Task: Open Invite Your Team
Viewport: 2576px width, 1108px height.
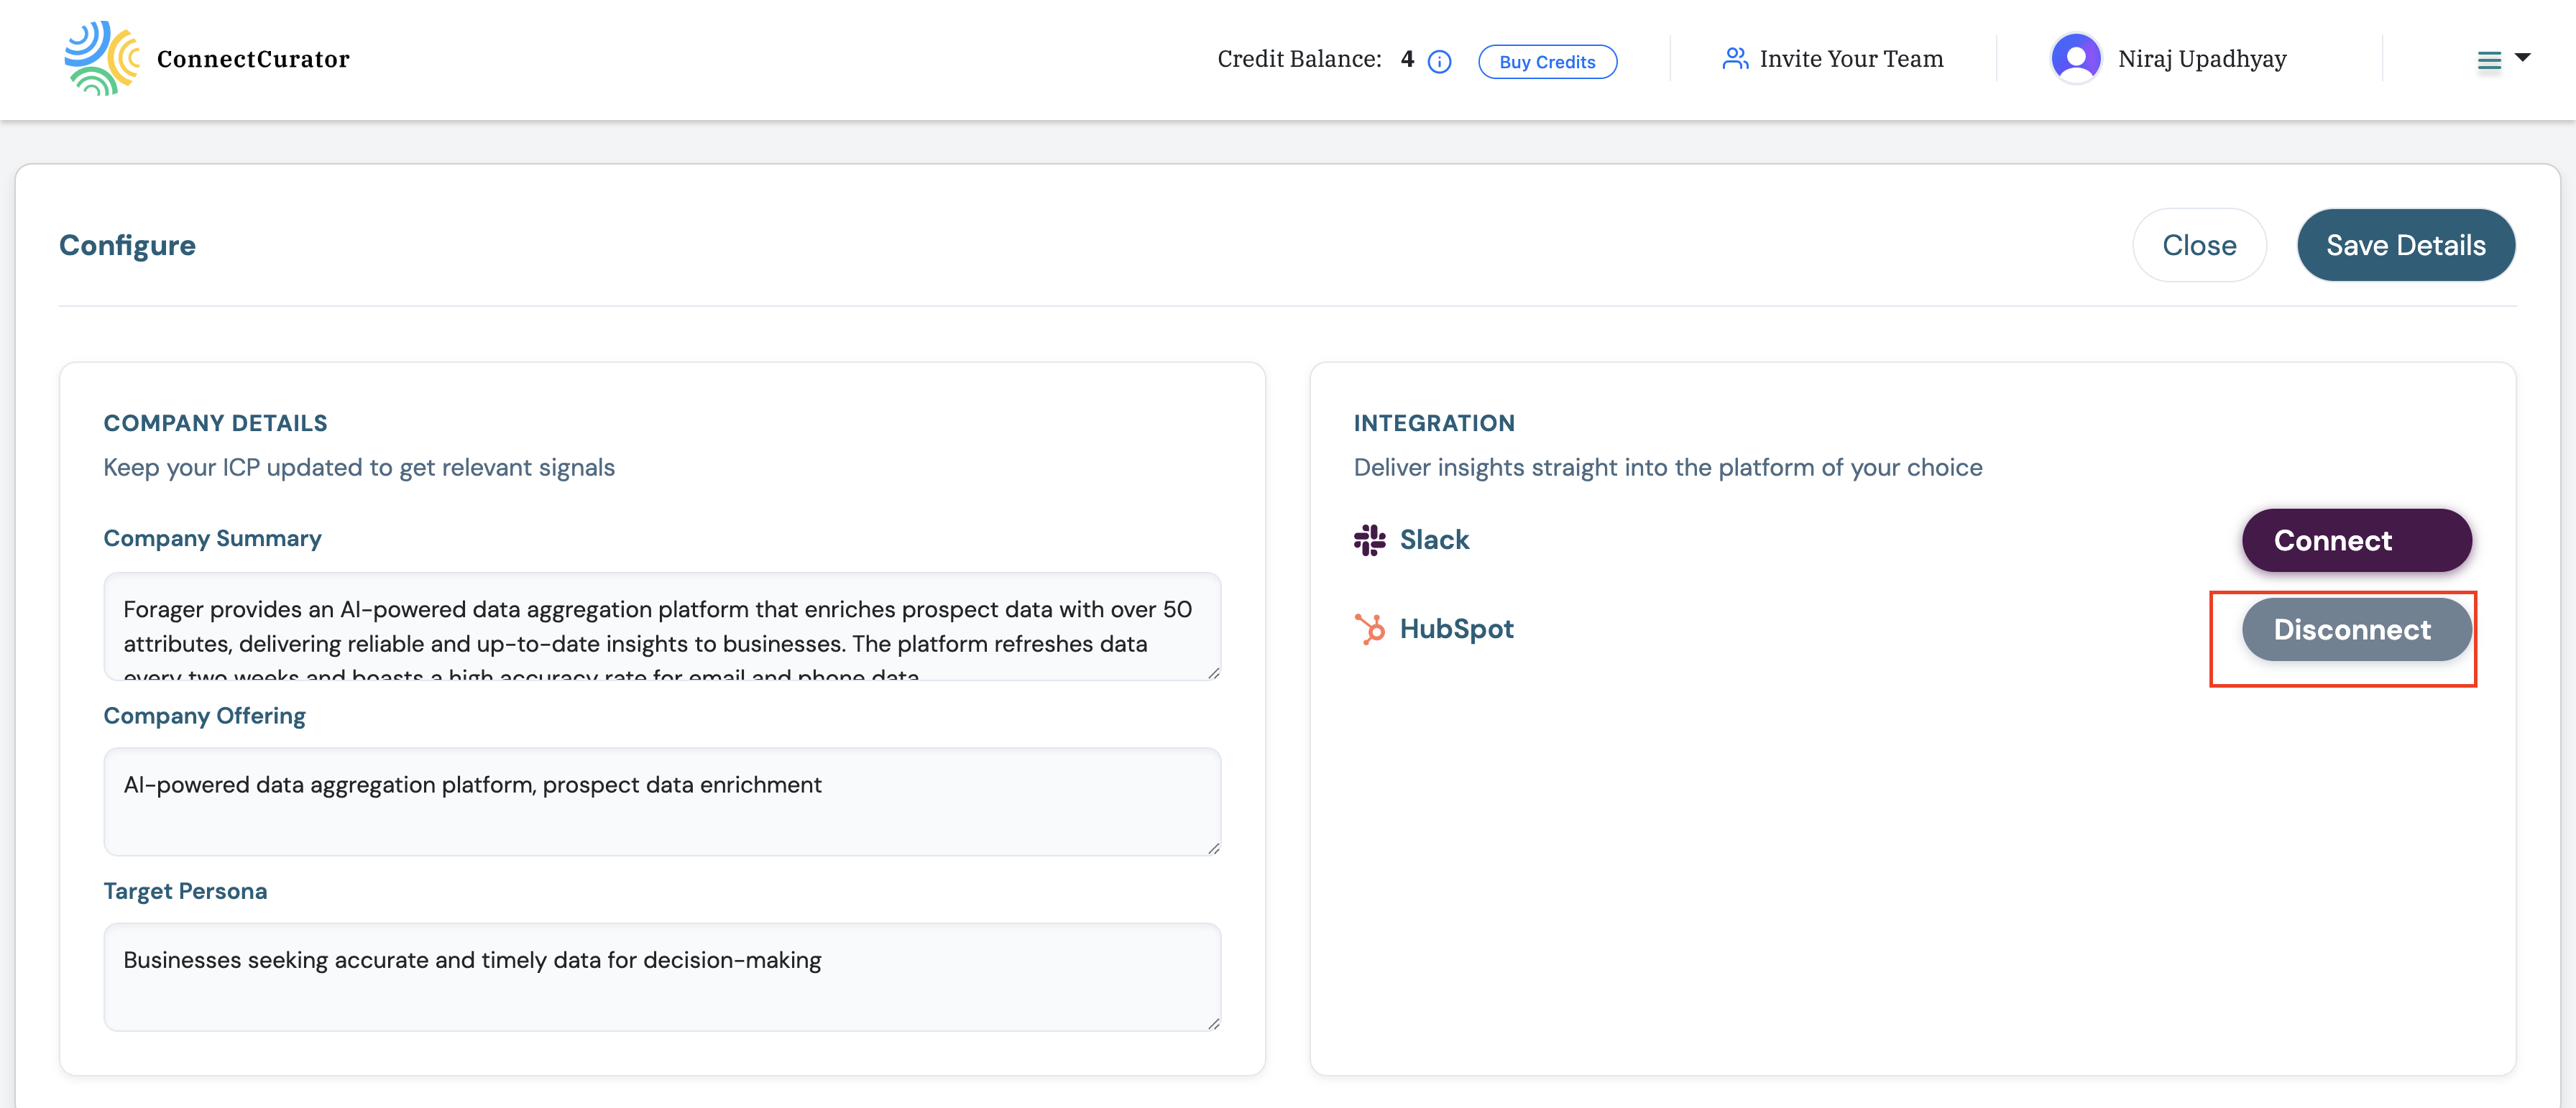Action: click(x=1851, y=58)
